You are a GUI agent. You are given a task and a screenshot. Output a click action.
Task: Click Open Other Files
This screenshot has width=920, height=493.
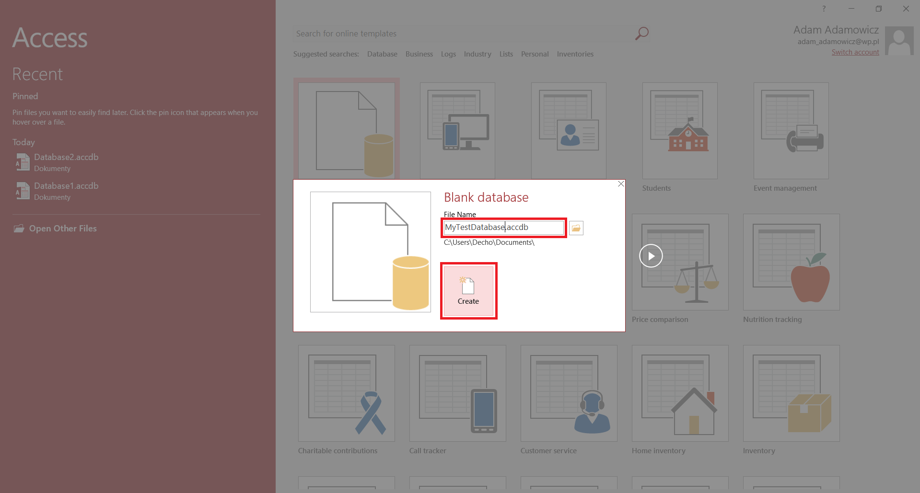62,229
